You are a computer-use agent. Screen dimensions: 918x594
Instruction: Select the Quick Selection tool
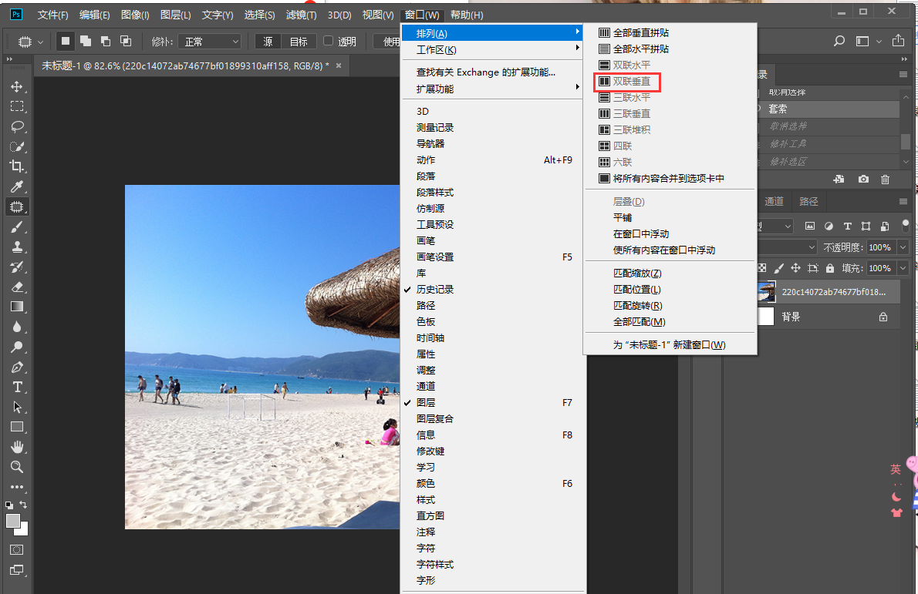[17, 146]
